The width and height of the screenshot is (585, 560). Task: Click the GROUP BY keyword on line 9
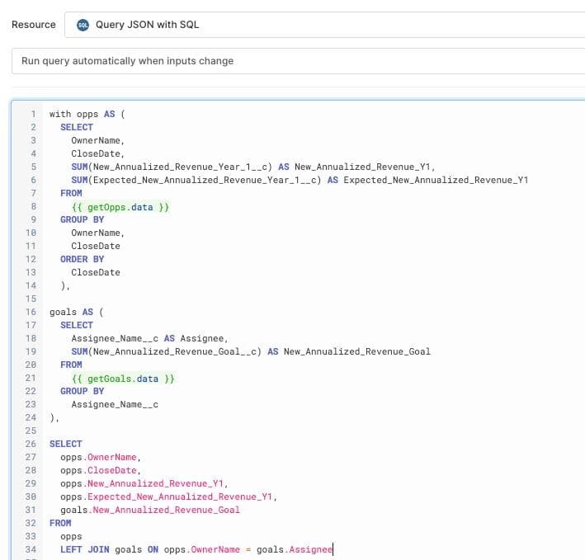pos(82,219)
